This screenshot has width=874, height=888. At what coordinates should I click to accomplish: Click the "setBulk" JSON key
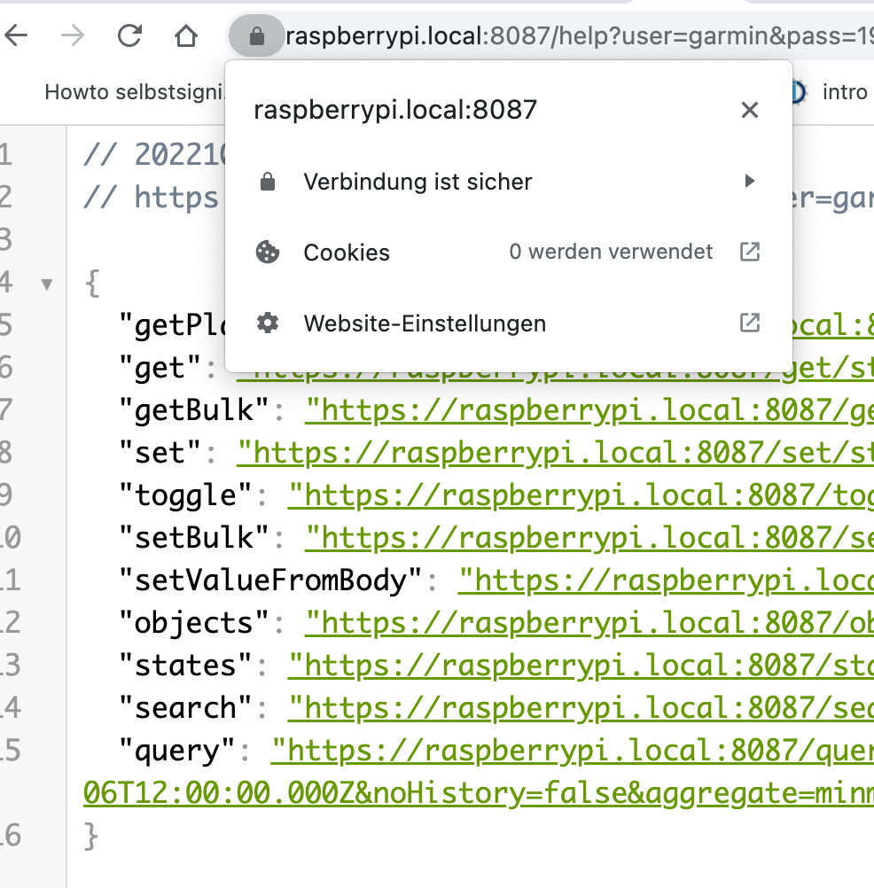tap(194, 537)
